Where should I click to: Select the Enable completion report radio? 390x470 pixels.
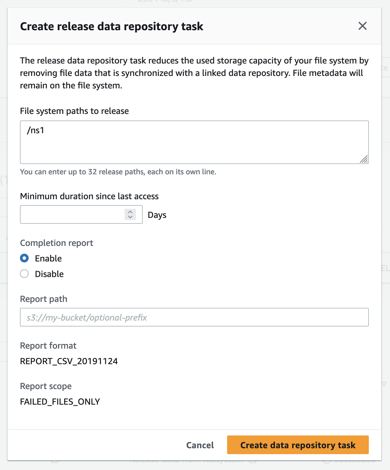point(24,258)
